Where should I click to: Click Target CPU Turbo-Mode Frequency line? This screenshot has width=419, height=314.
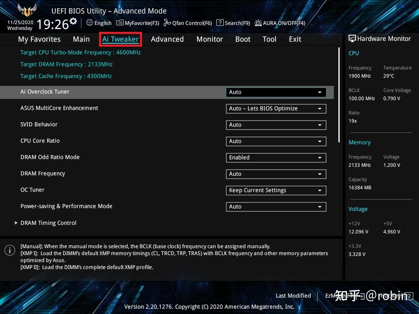pos(81,52)
